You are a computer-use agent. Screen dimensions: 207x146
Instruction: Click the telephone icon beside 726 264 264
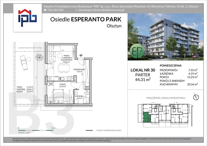45,10
